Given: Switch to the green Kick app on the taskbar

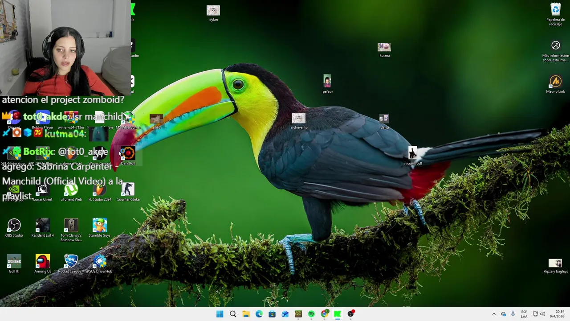Looking at the screenshot, I should tap(338, 314).
